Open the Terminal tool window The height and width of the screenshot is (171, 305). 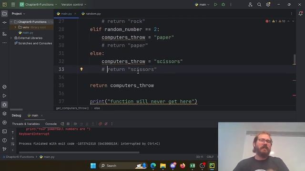click(4, 132)
